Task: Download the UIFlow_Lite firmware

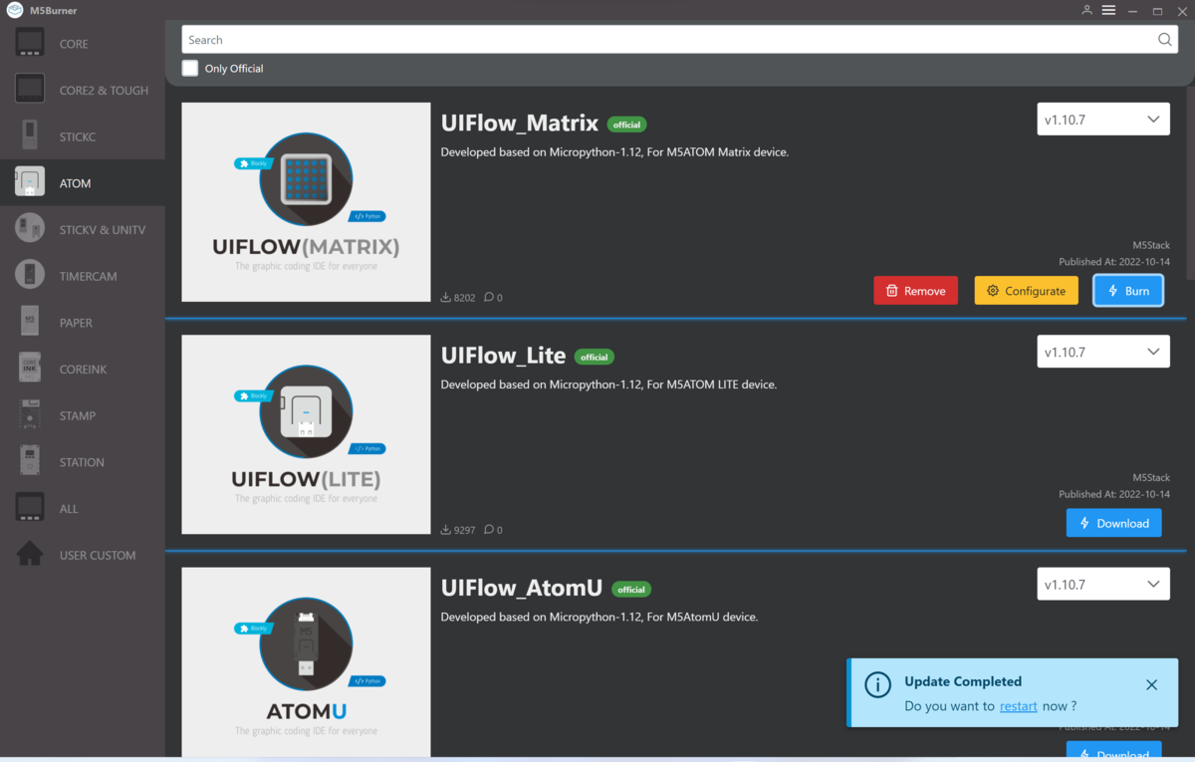Action: click(x=1113, y=523)
